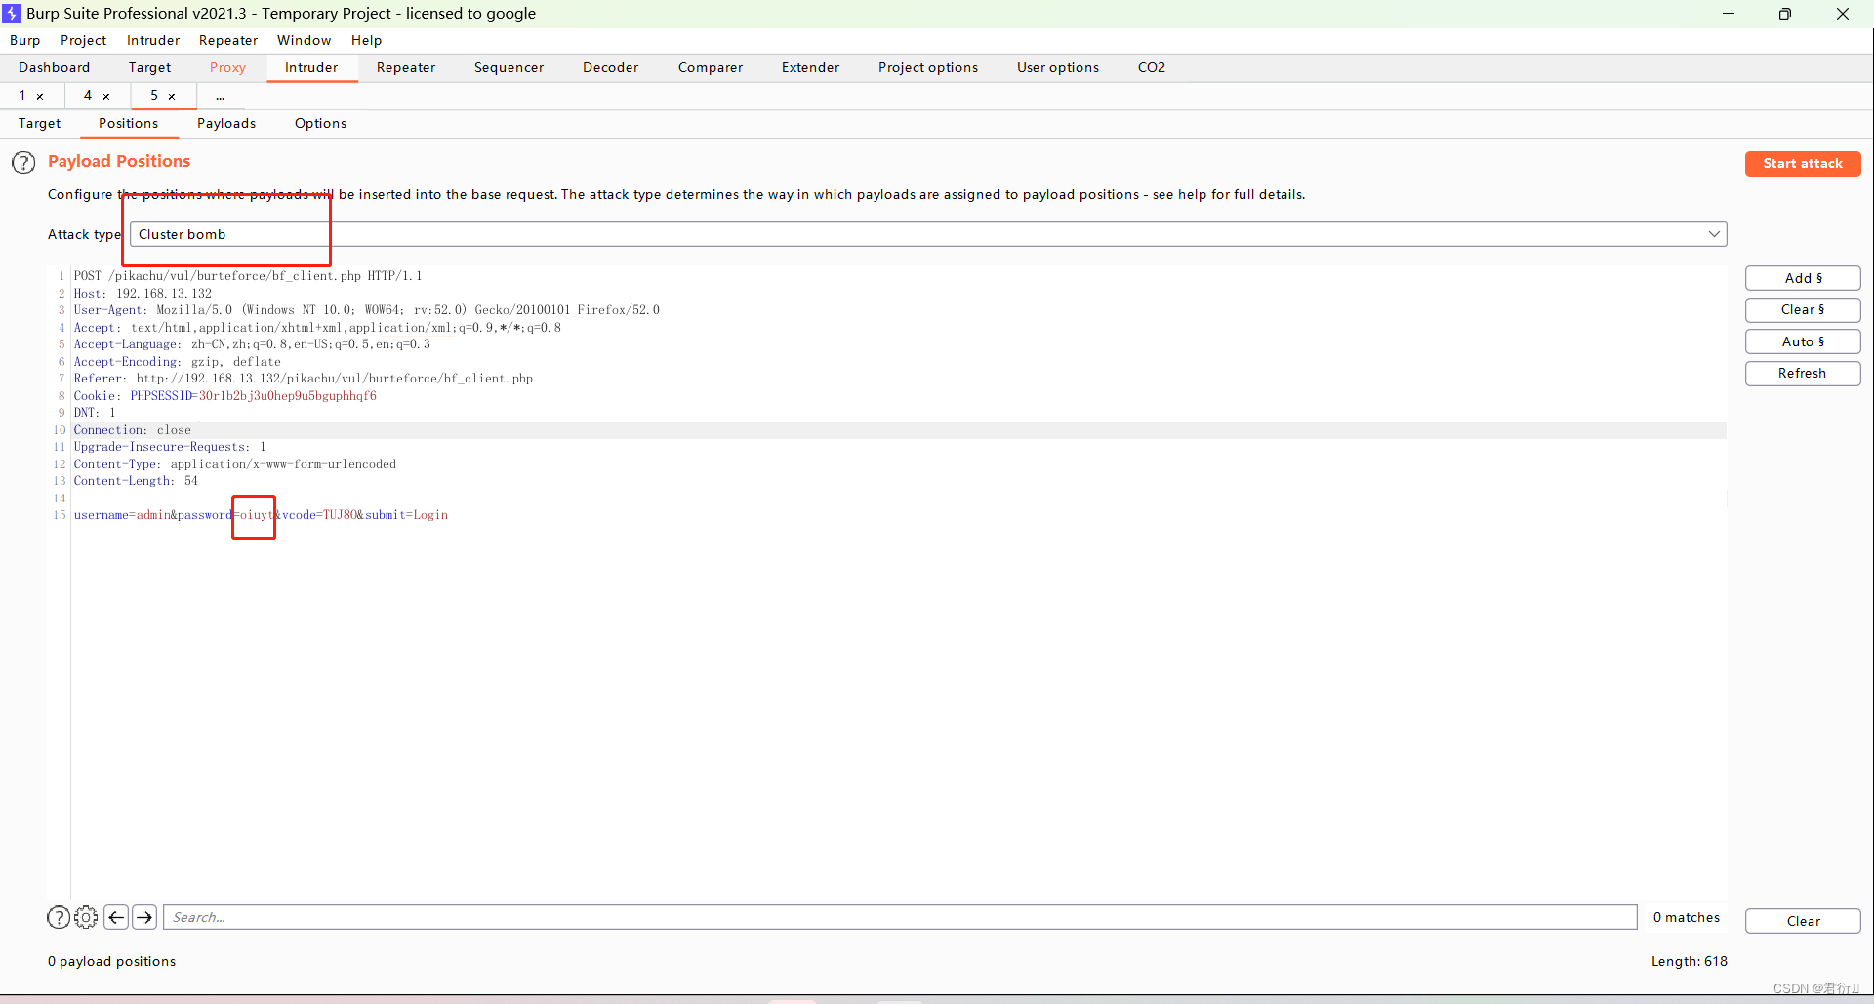Viewport: 1874px width, 1004px height.
Task: Open the Window menu
Action: 304,40
